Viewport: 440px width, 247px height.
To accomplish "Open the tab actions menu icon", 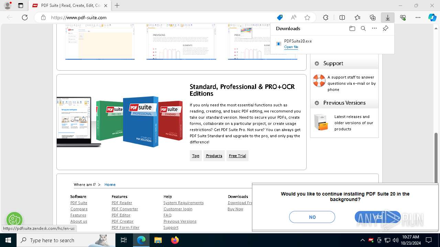I will [x=21, y=5].
